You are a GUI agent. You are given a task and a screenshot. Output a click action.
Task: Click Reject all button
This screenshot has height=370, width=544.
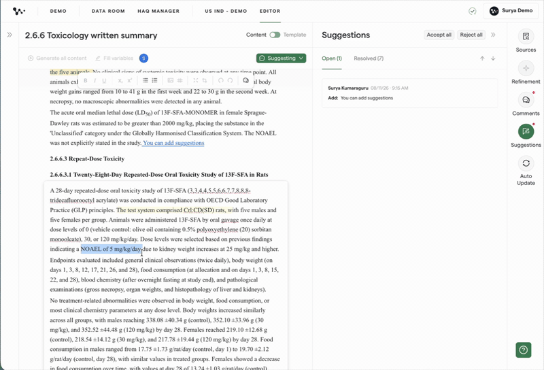click(471, 35)
